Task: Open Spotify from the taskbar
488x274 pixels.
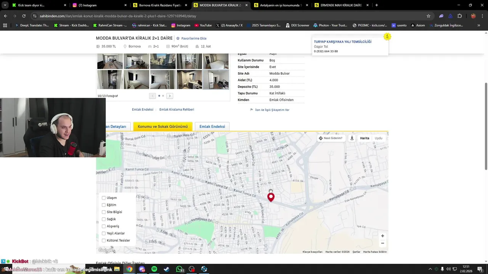Action: pyautogui.click(x=154, y=269)
